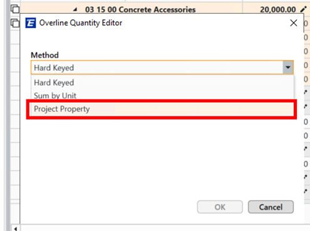The image size is (310, 231).
Task: Click the left arrow of the horizontal scrollbar
Action: (16, 228)
